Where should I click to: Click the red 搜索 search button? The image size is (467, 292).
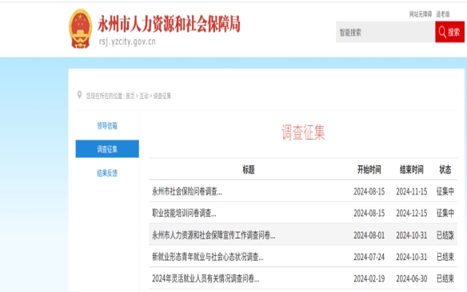pos(449,32)
